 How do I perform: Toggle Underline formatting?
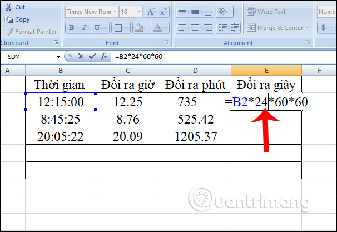[x=97, y=28]
